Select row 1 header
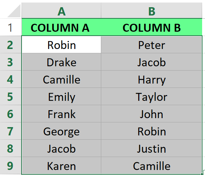The height and width of the screenshot is (175, 205). click(10, 27)
